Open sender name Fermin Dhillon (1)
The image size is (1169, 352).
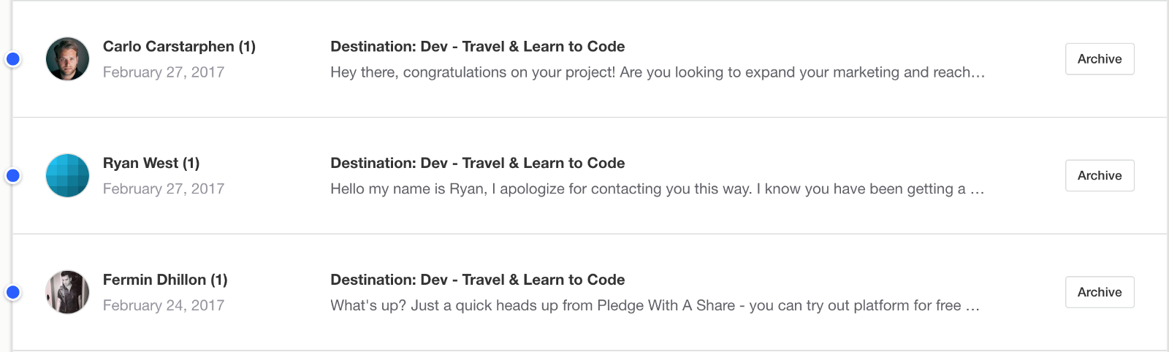[165, 280]
